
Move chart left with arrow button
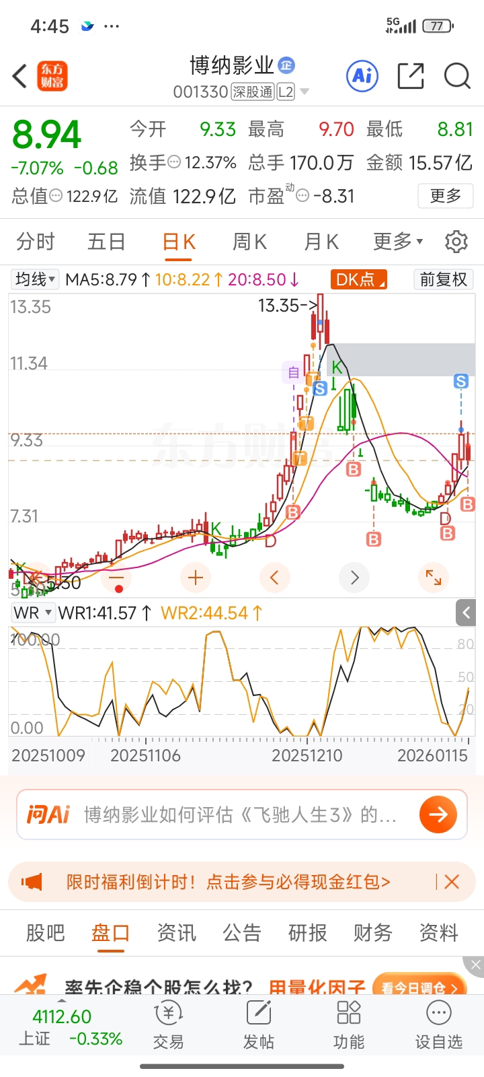tap(274, 577)
